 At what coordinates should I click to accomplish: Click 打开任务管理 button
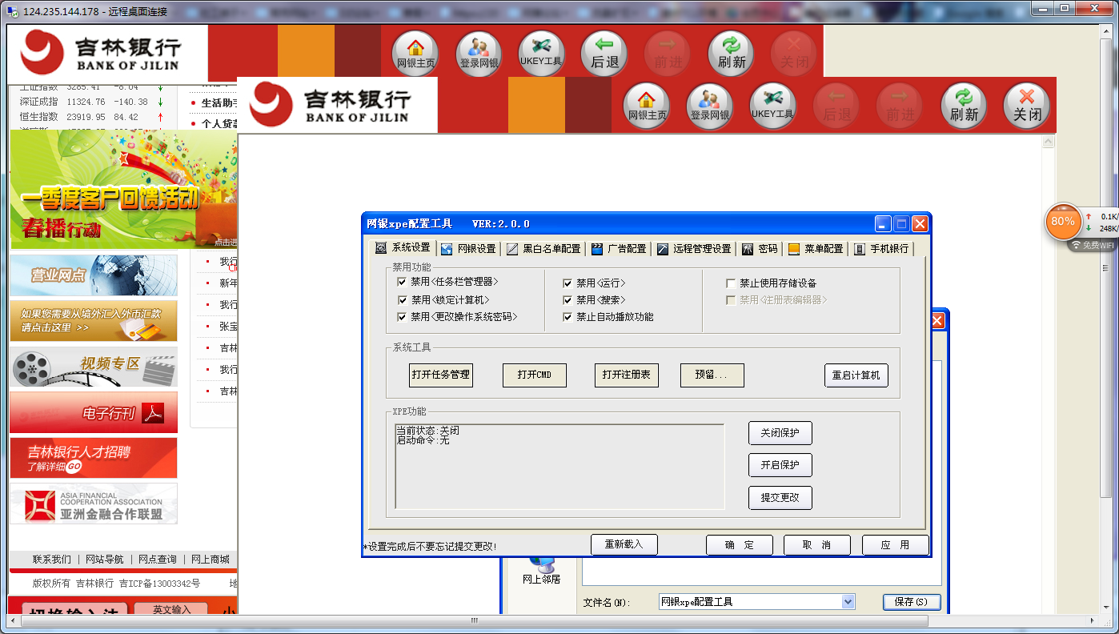coord(440,375)
